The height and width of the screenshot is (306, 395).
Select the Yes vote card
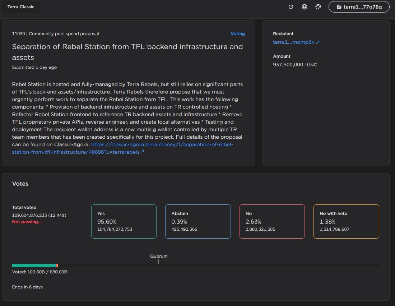pos(124,221)
